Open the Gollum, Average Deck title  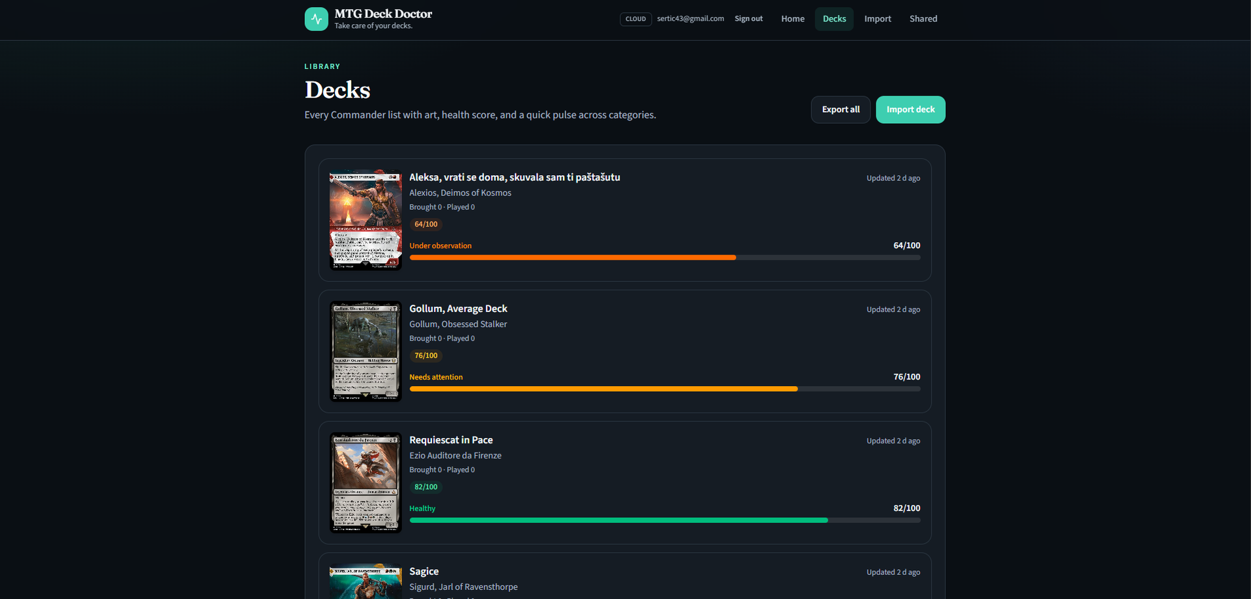pyautogui.click(x=458, y=309)
